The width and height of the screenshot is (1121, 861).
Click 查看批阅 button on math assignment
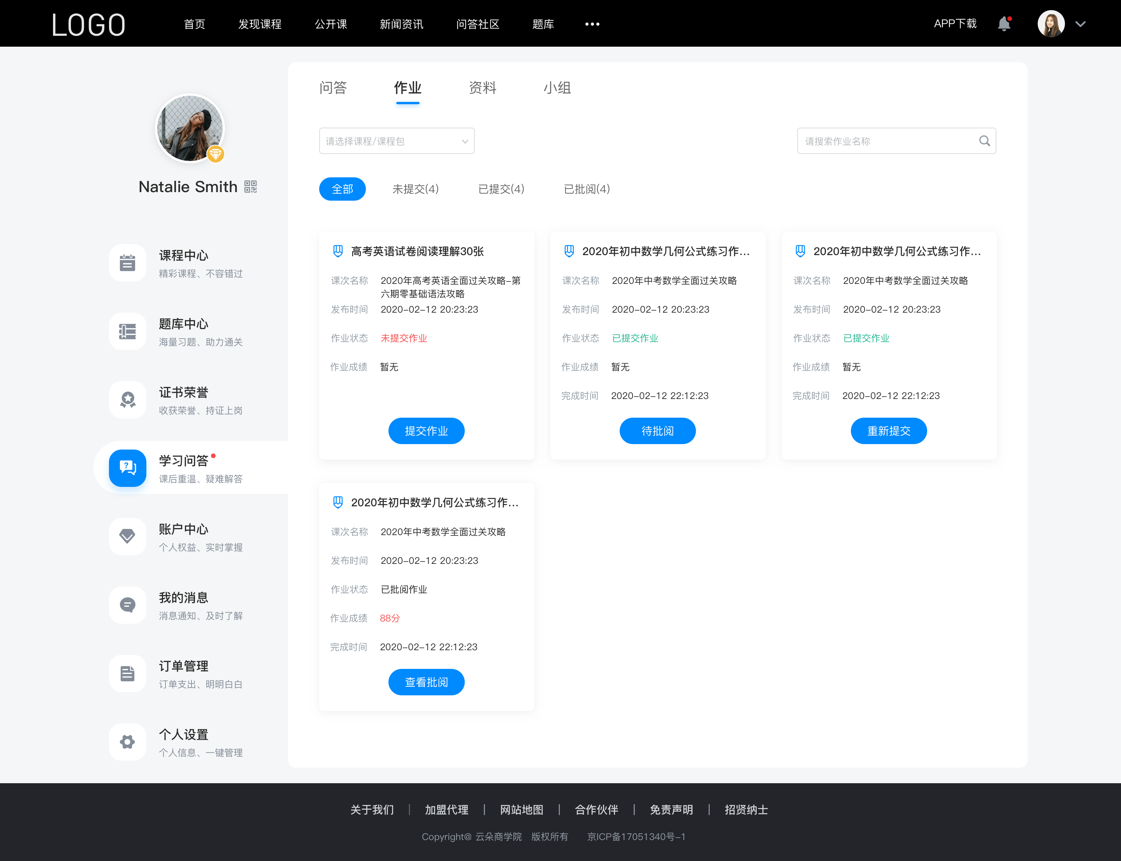click(x=426, y=683)
